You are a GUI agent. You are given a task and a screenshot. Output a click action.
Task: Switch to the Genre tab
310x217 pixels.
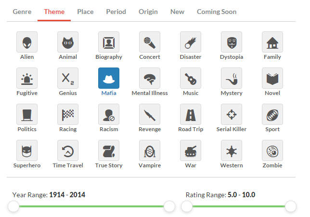click(x=22, y=12)
